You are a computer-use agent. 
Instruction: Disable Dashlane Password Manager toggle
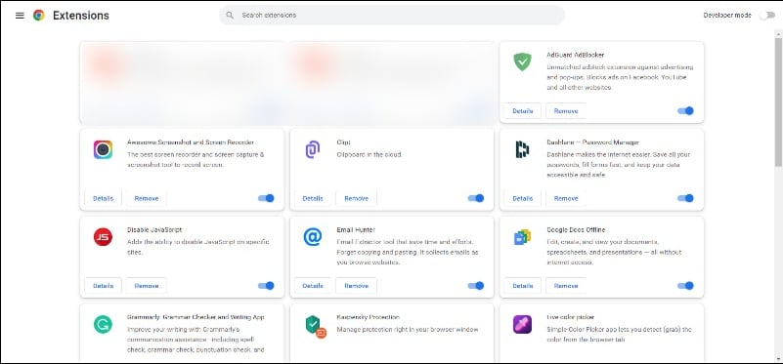click(x=685, y=198)
